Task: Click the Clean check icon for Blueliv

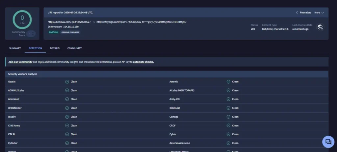Action: 67,117
